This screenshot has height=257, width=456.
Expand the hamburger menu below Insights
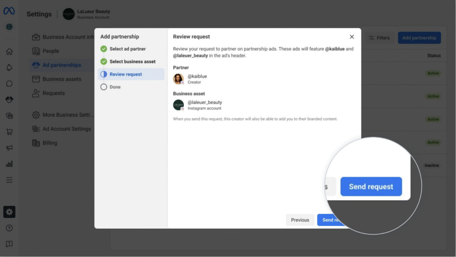point(9,179)
